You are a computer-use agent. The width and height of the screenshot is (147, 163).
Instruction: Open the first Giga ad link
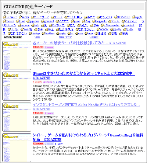coord(37,37)
